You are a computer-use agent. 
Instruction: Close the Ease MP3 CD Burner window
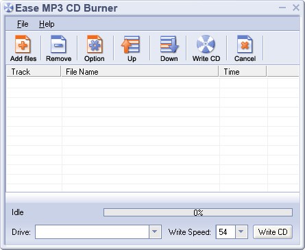tap(296, 8)
